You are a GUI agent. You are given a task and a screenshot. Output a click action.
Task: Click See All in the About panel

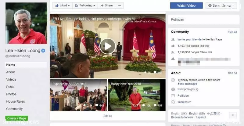pyautogui.click(x=232, y=73)
